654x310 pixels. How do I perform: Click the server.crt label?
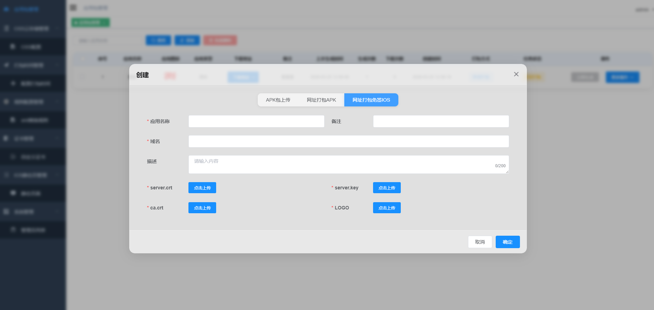[161, 188]
